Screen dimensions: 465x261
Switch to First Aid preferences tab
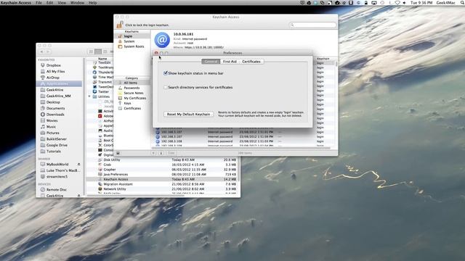[x=230, y=62]
